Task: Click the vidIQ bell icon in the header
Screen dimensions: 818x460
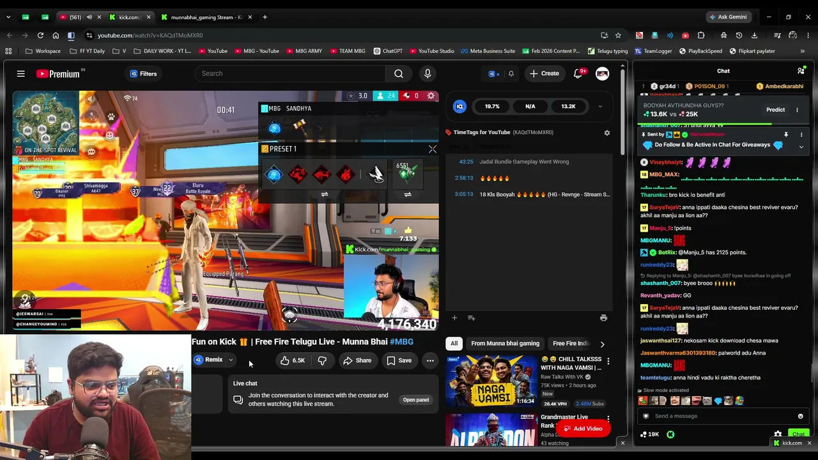Action: [511, 73]
